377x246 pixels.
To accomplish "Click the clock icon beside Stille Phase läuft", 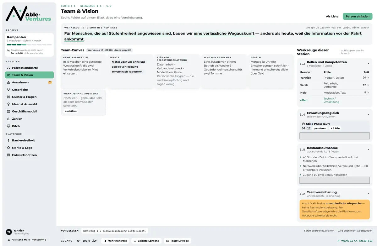I will [x=303, y=124].
